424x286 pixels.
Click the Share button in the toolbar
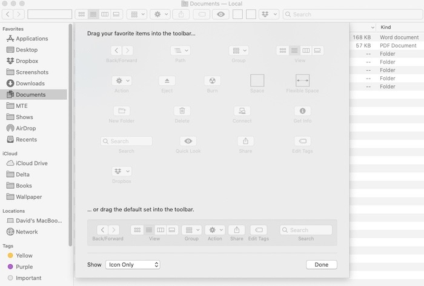(181, 15)
